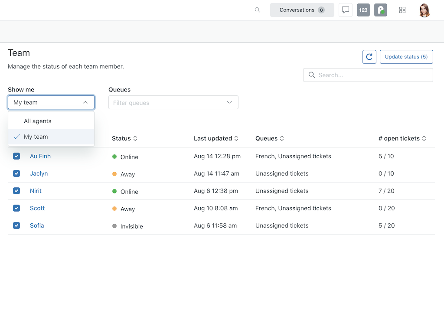444x333 pixels.
Task: Deselect Sofia's row checkbox
Action: point(16,225)
